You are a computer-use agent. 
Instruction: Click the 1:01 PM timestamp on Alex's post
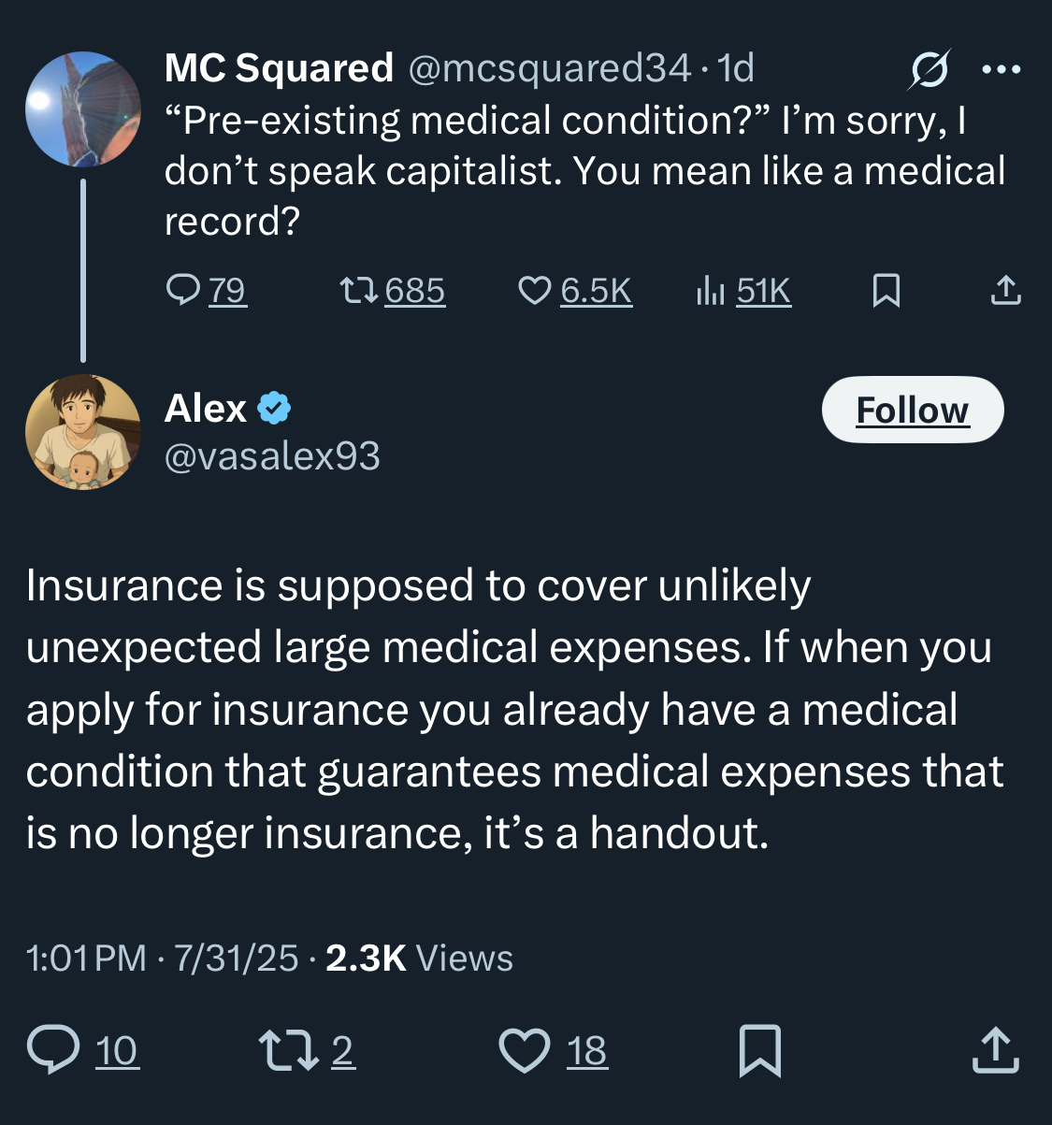click(86, 959)
